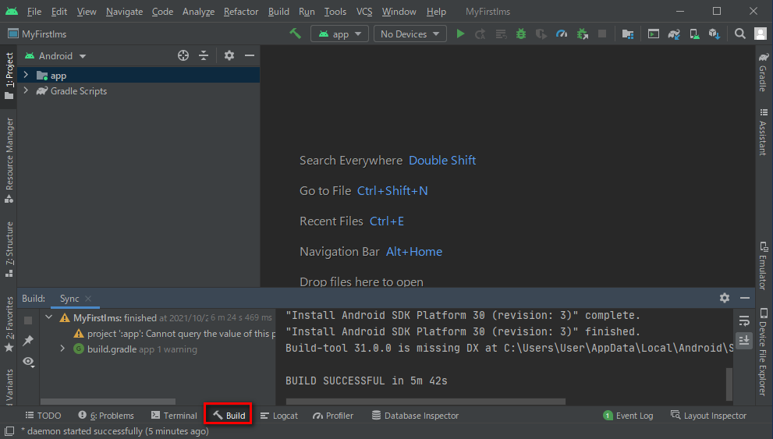773x439 pixels.
Task: Click Select Opened File target icon
Action: click(x=183, y=55)
